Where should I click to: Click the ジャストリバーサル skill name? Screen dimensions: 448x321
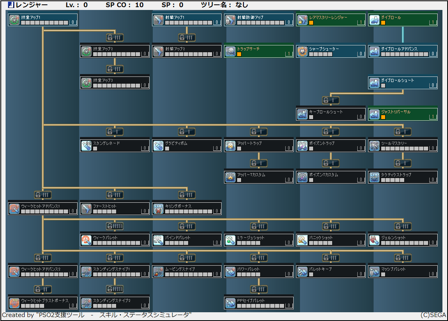396,112
